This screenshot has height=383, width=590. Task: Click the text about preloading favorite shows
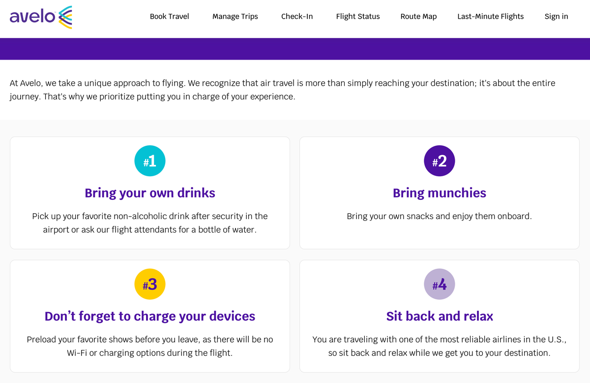(150, 346)
